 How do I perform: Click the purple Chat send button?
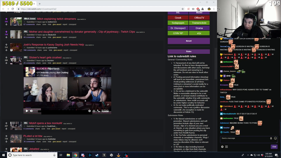click(274, 147)
